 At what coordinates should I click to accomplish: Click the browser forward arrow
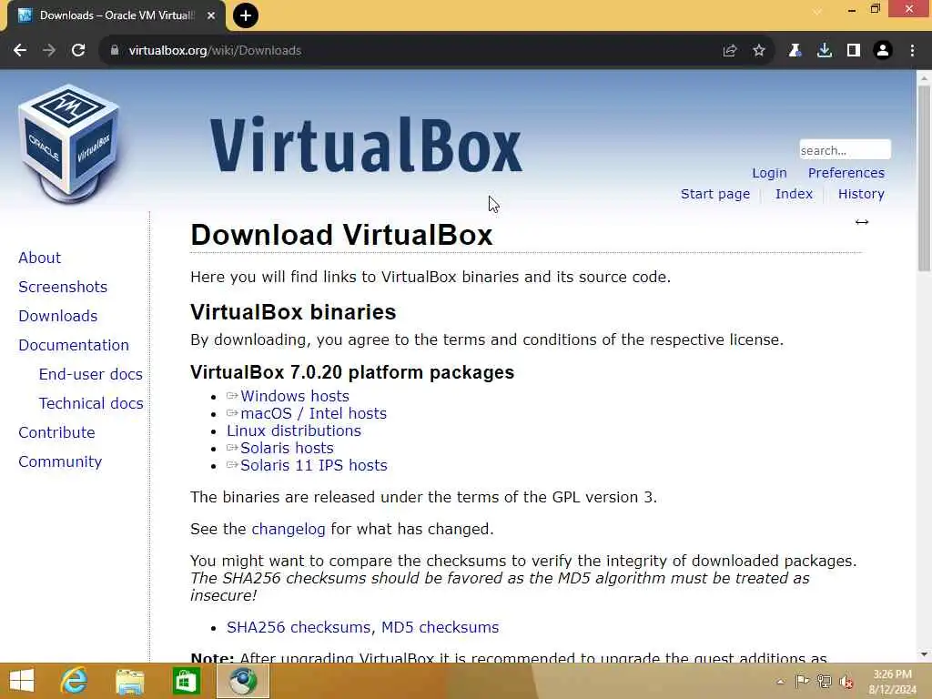point(49,51)
